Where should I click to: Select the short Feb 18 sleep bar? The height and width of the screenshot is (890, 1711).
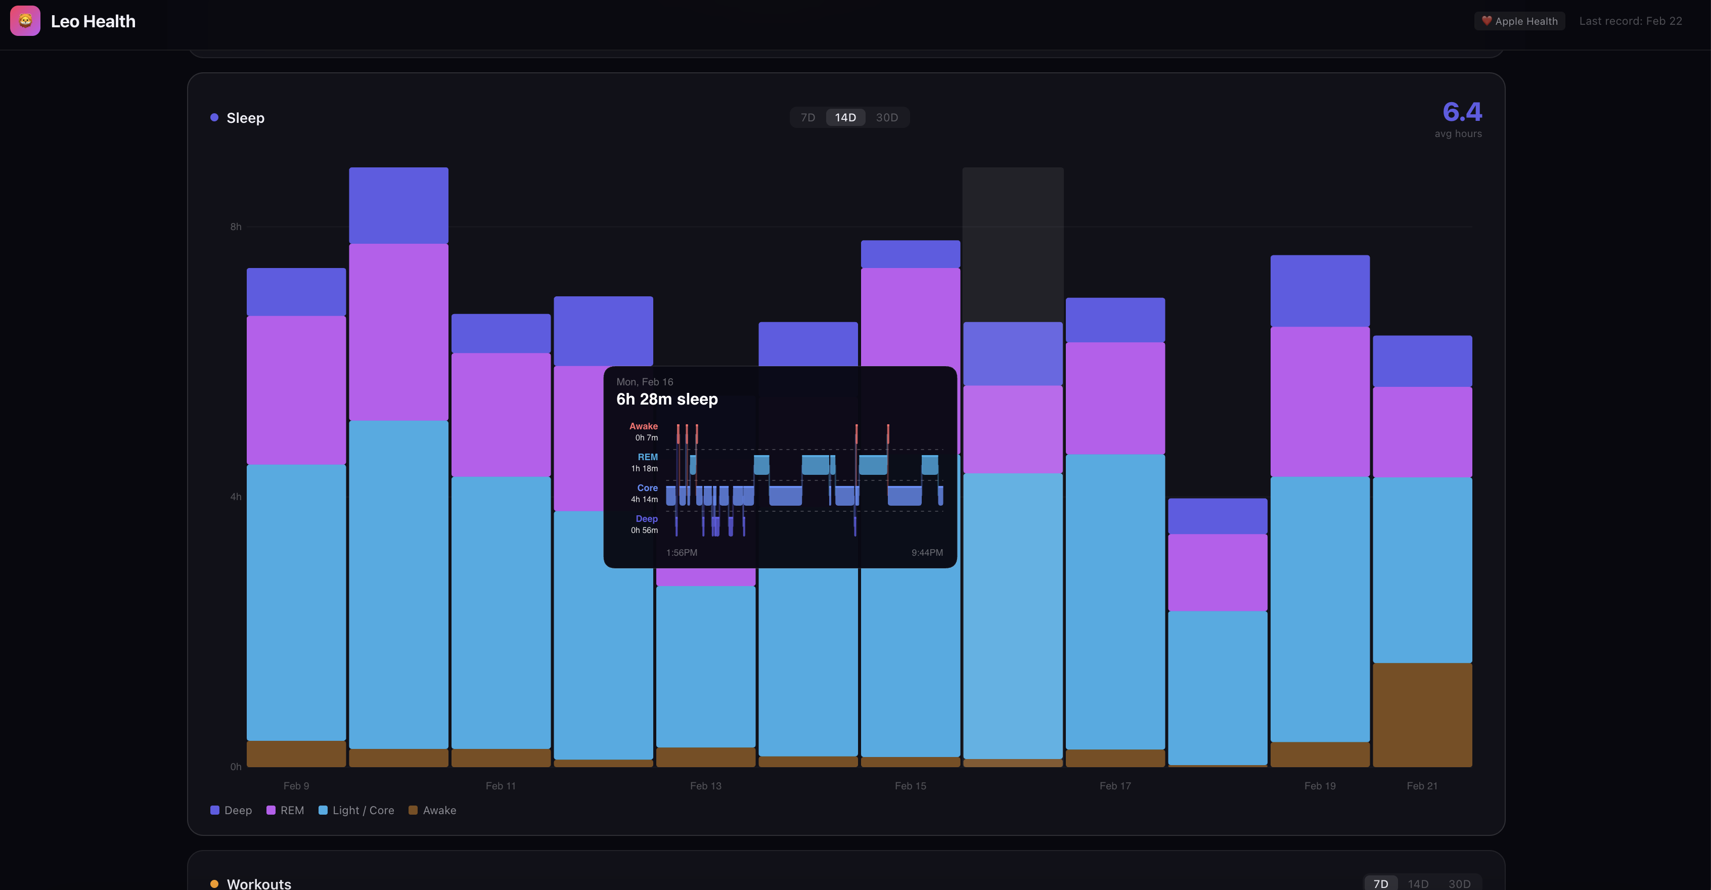click(x=1218, y=632)
